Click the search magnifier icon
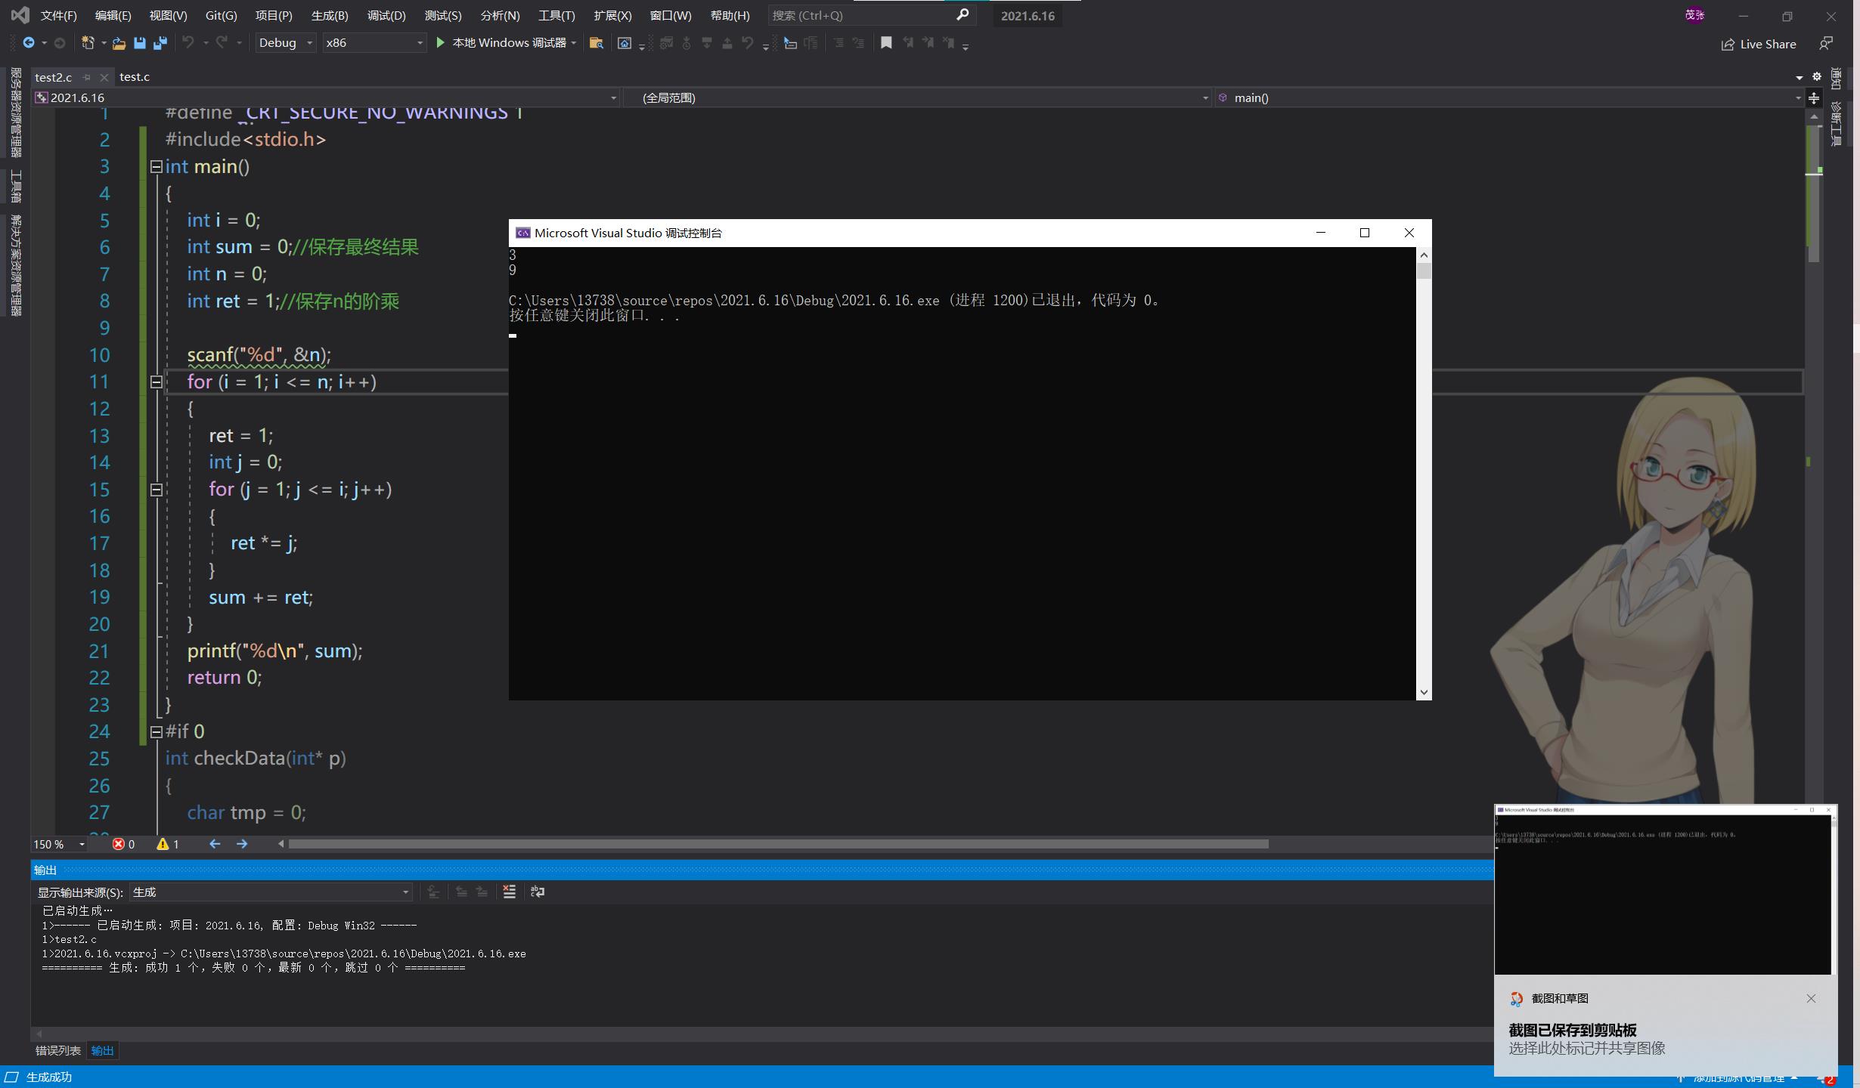The height and width of the screenshot is (1088, 1860). (x=963, y=15)
